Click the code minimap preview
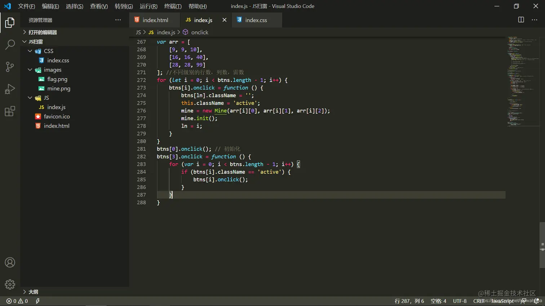 523,81
